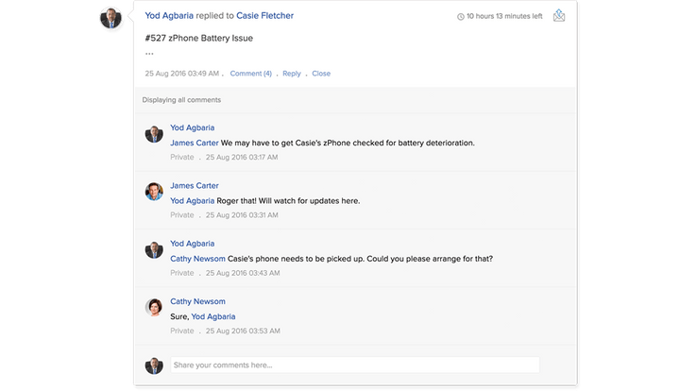680x391 pixels.
Task: Click the avatar beside the comment input box
Action: (154, 365)
